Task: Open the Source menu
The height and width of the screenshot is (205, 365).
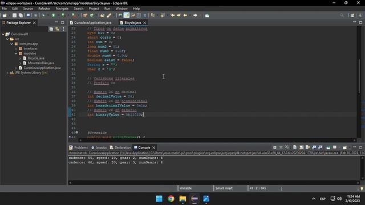Action: tap(28, 9)
